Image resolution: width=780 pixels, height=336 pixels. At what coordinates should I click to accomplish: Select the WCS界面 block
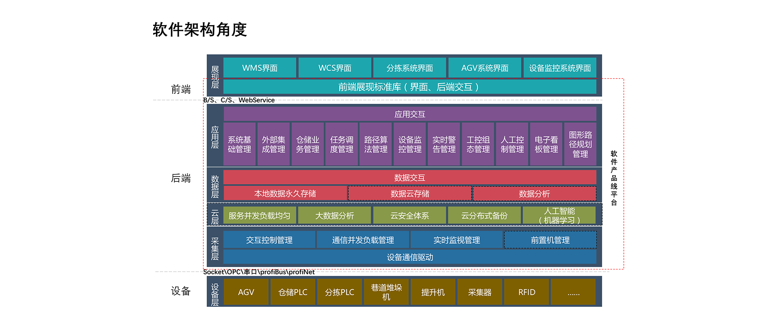(335, 68)
